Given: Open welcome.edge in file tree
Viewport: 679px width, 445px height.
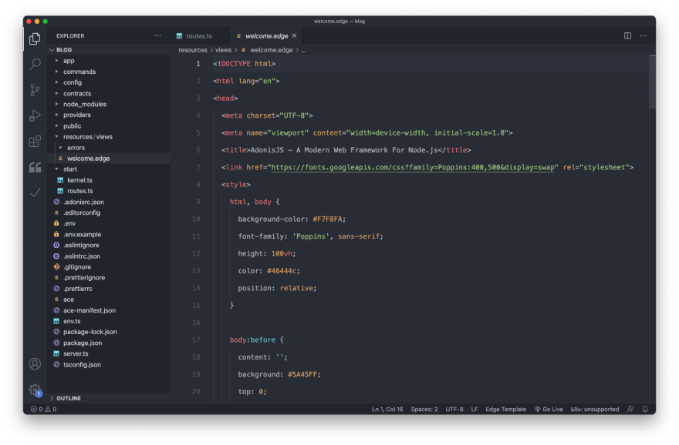Looking at the screenshot, I should [110, 159].
